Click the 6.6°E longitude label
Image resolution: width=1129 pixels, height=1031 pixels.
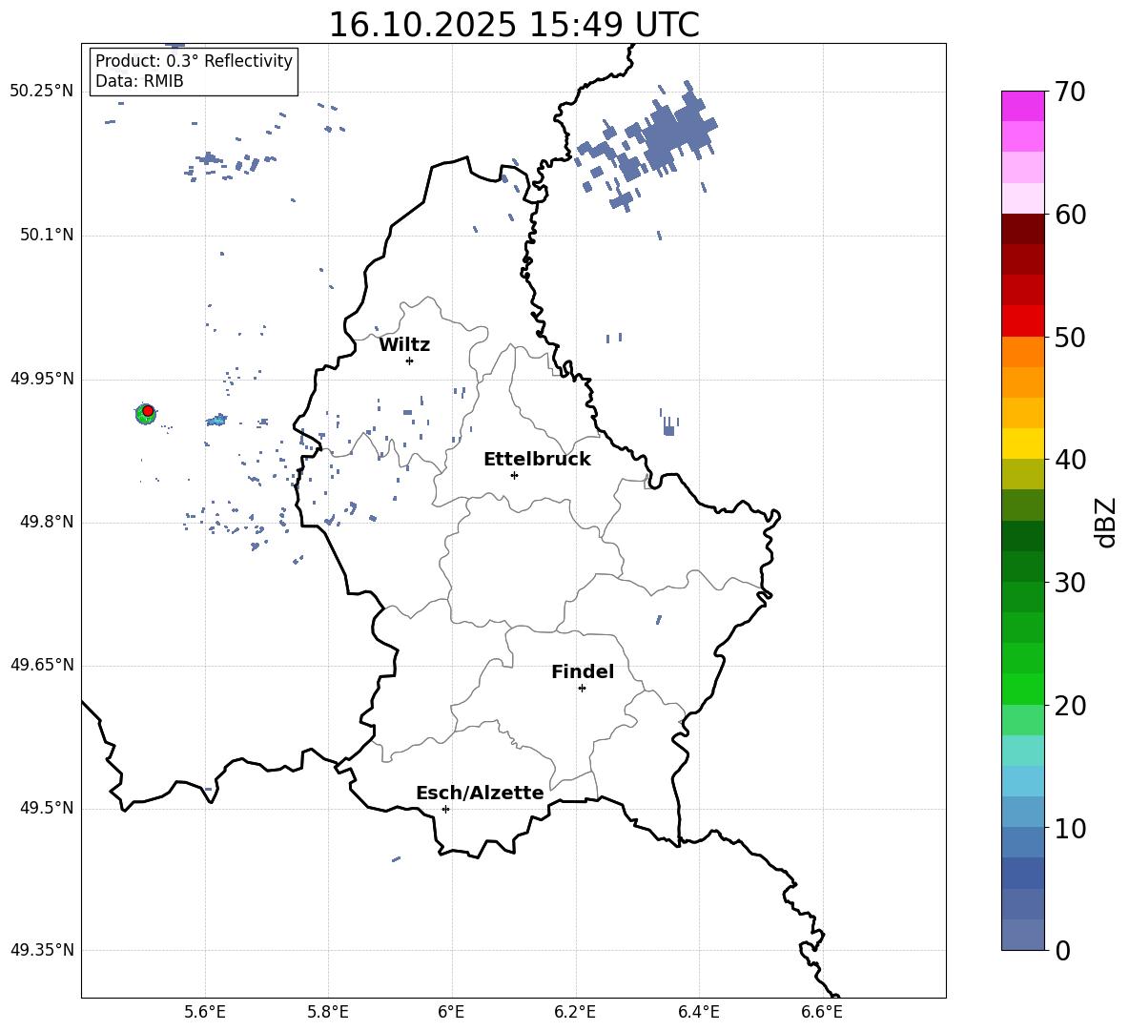point(822,1012)
